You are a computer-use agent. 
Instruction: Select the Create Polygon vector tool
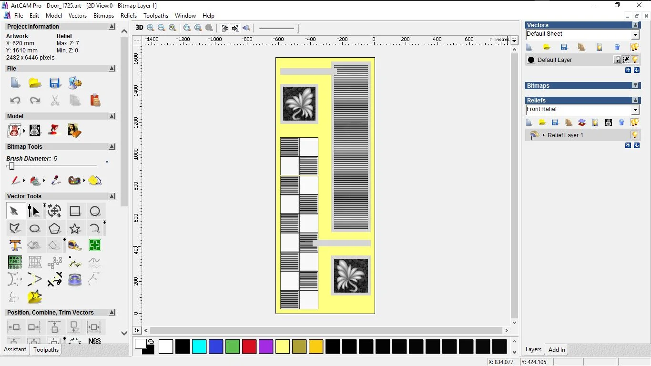(55, 229)
